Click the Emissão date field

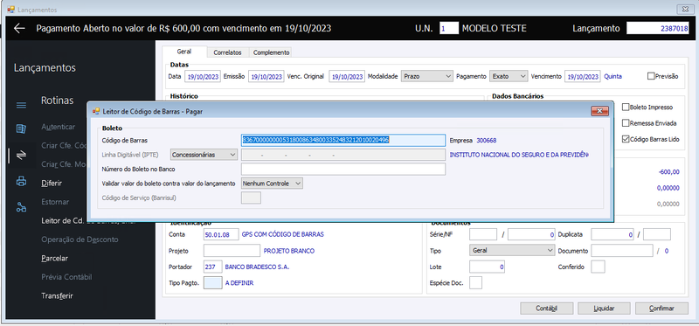point(266,76)
